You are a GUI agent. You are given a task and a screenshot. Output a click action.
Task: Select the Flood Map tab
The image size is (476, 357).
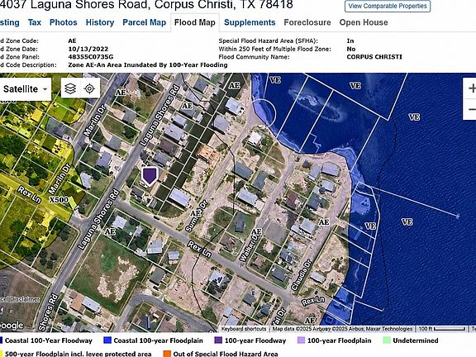pos(194,22)
